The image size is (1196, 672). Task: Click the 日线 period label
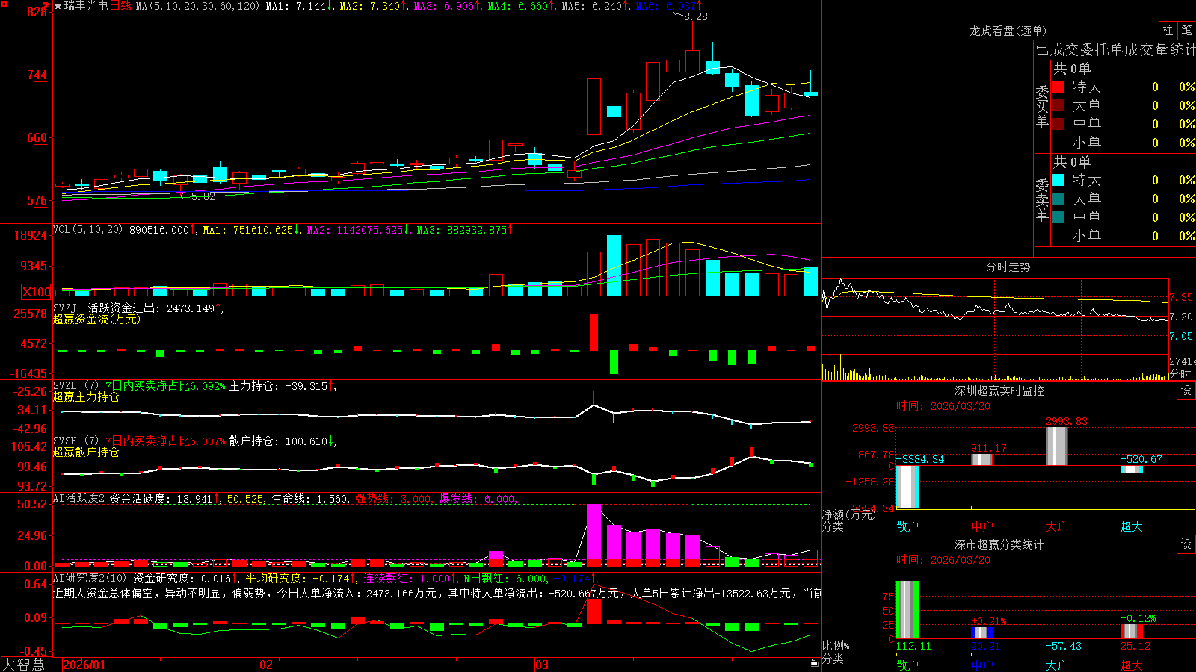point(120,6)
